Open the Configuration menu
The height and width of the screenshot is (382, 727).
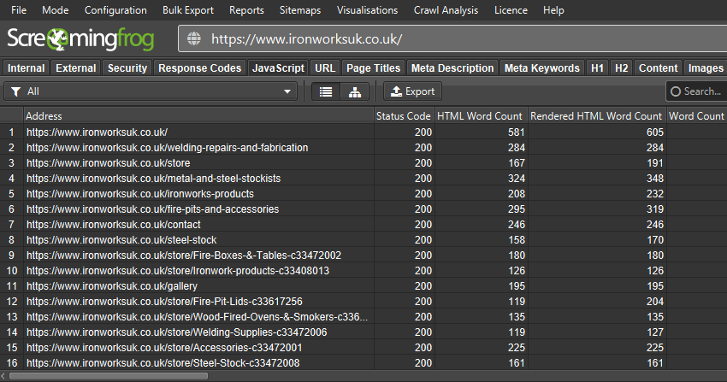coord(115,10)
